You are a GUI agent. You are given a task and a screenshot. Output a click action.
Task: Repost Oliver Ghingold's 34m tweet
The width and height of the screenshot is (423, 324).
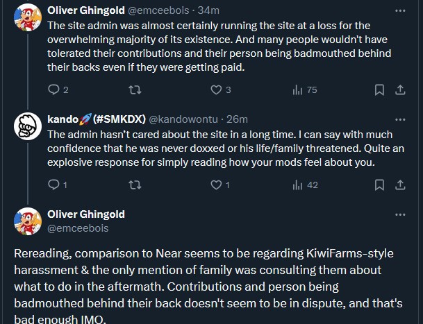(x=135, y=89)
